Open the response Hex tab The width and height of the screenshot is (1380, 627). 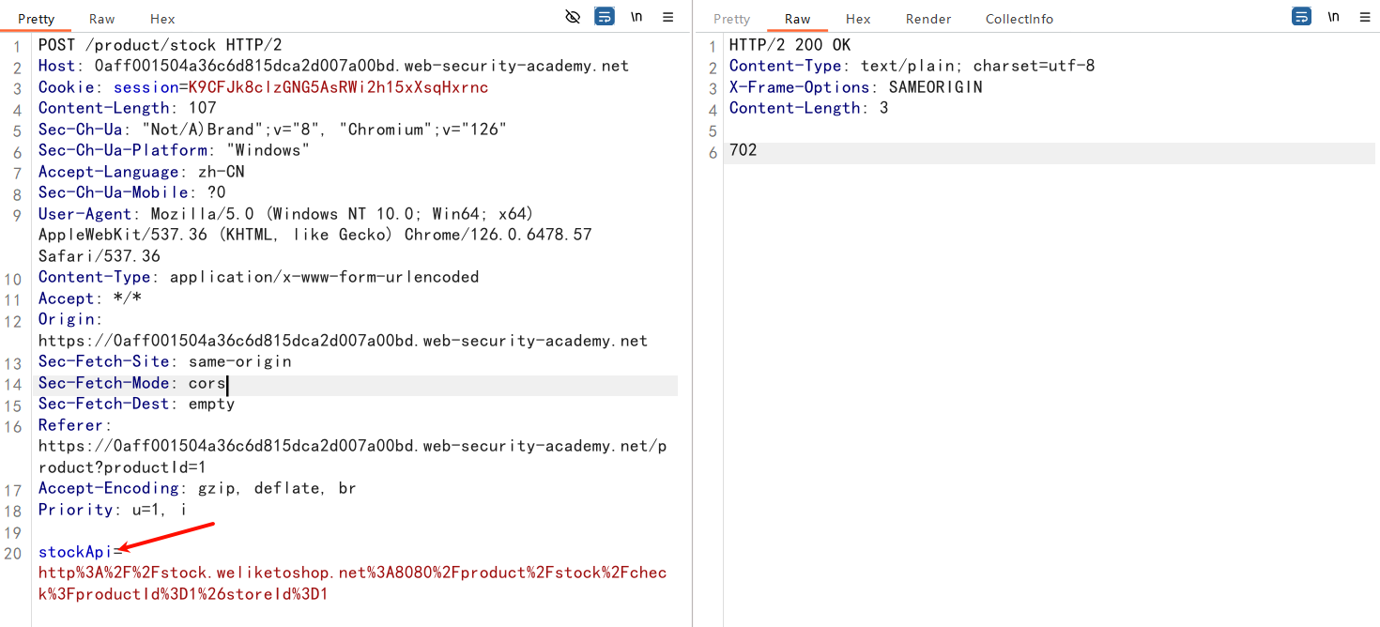click(858, 19)
